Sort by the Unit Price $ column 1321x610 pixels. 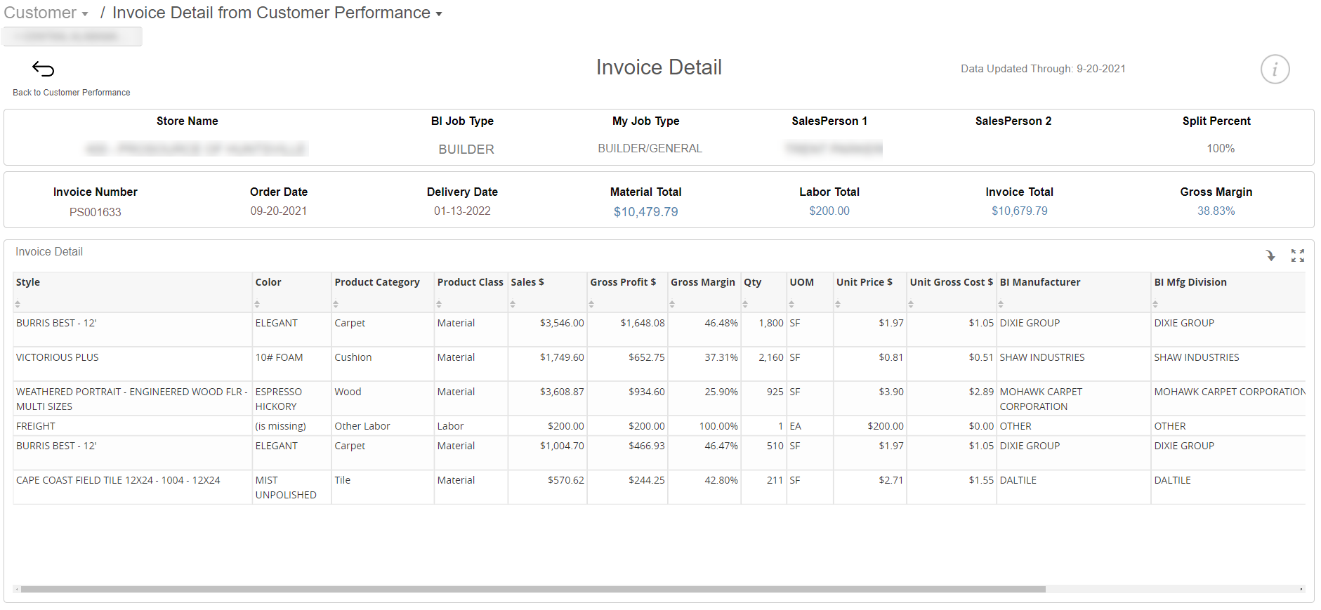838,304
